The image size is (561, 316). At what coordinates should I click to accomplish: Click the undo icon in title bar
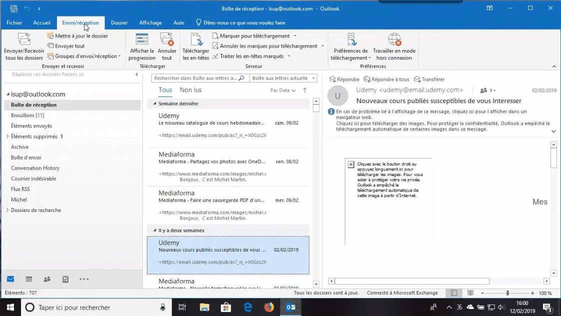(27, 8)
